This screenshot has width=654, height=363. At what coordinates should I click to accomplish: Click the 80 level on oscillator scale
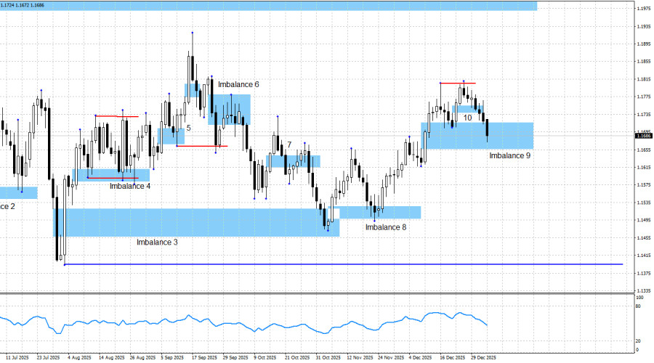(639, 307)
